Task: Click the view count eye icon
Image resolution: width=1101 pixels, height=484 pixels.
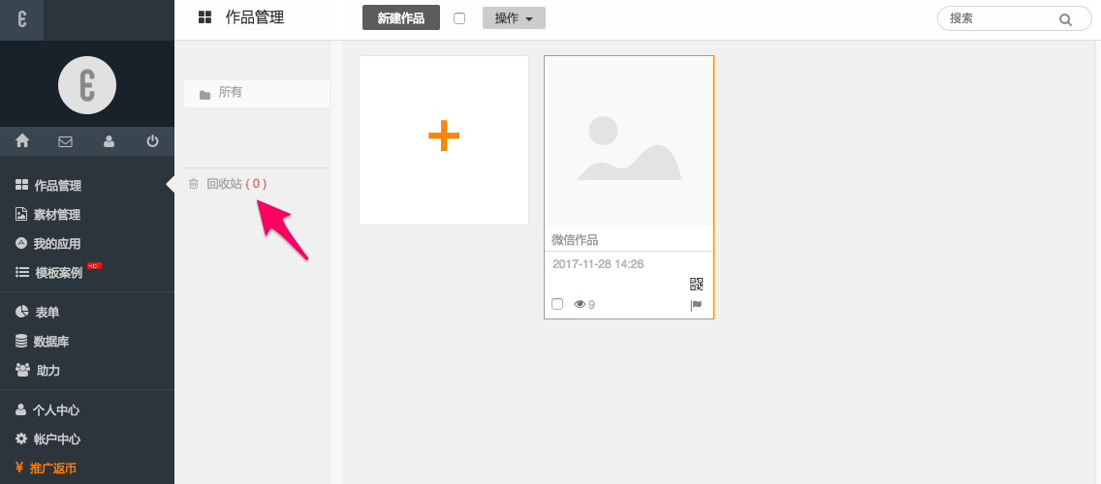Action: (580, 304)
